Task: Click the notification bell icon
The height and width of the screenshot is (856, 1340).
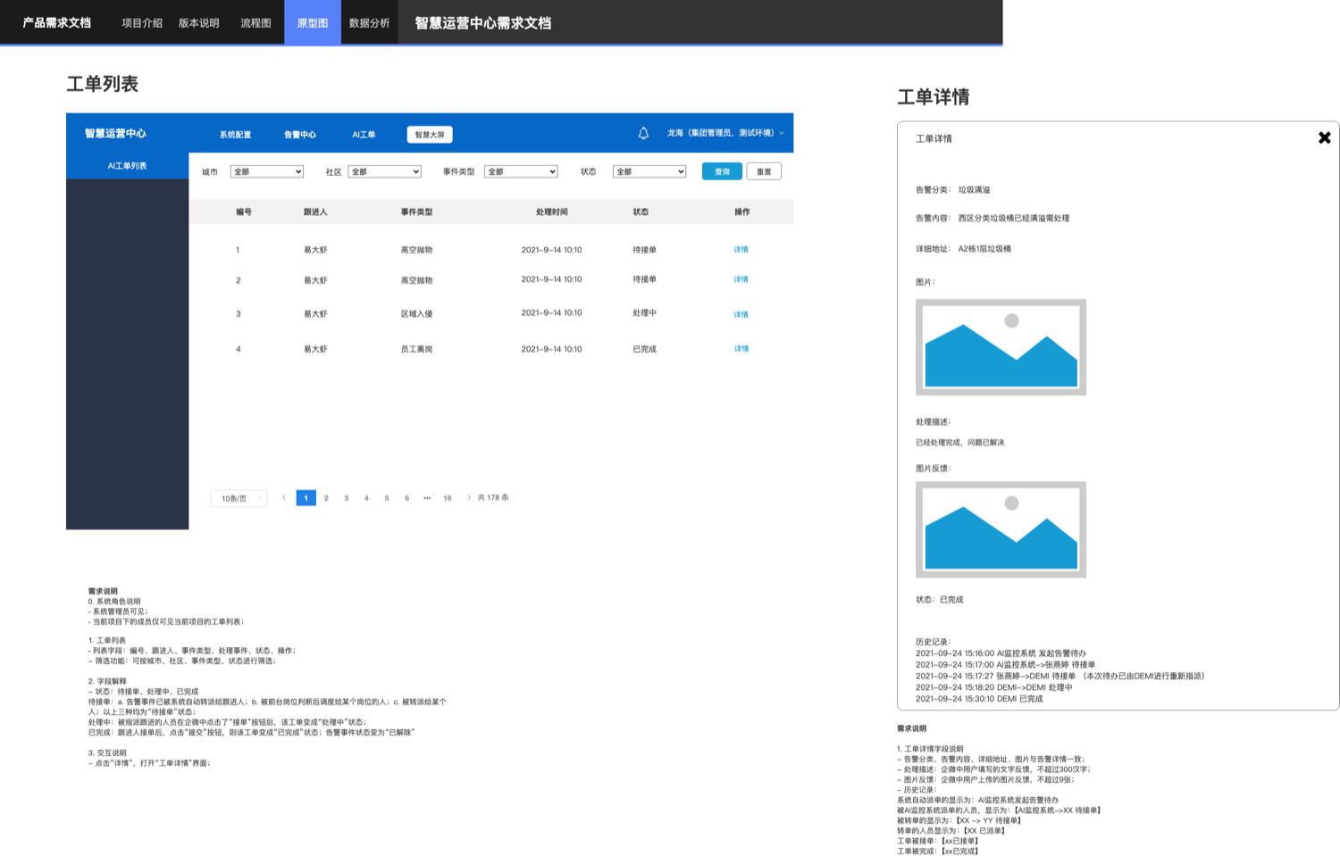Action: 643,133
